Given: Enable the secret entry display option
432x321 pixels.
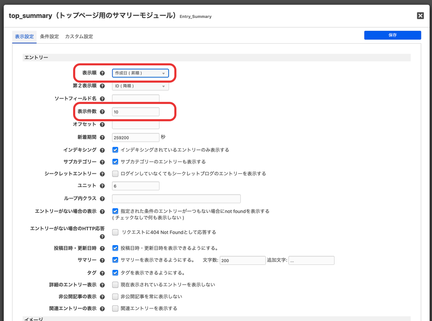Looking at the screenshot, I should (114, 174).
